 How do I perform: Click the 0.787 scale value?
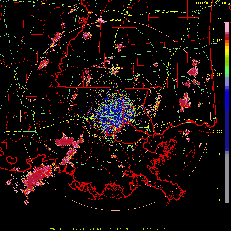[x=217, y=74]
